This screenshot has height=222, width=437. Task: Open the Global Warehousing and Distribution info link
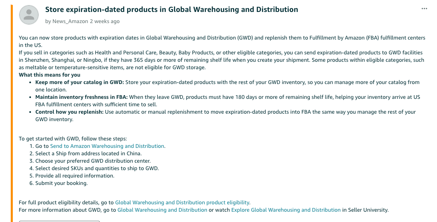pos(162,210)
